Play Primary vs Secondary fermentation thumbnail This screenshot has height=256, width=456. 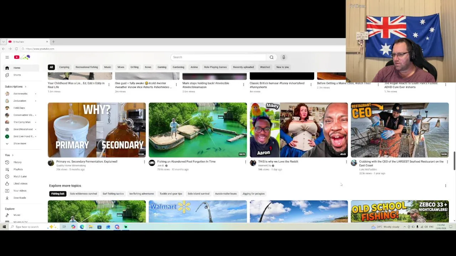97,130
